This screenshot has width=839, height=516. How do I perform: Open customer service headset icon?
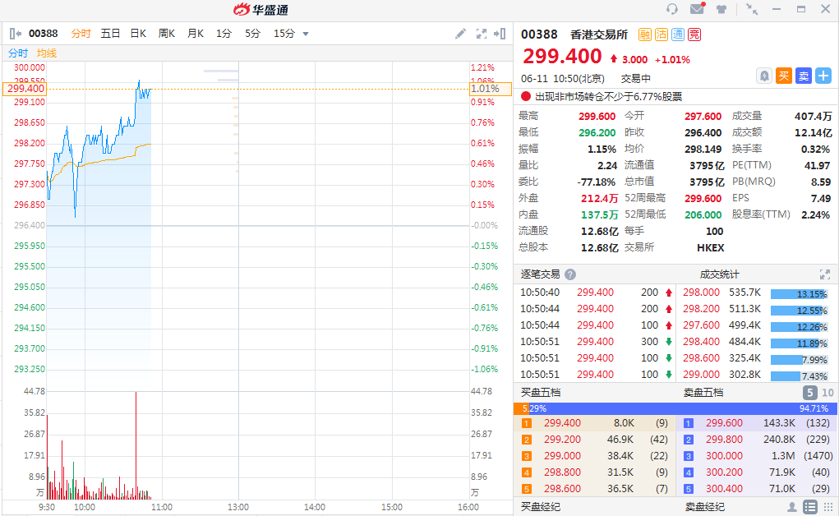click(x=672, y=9)
